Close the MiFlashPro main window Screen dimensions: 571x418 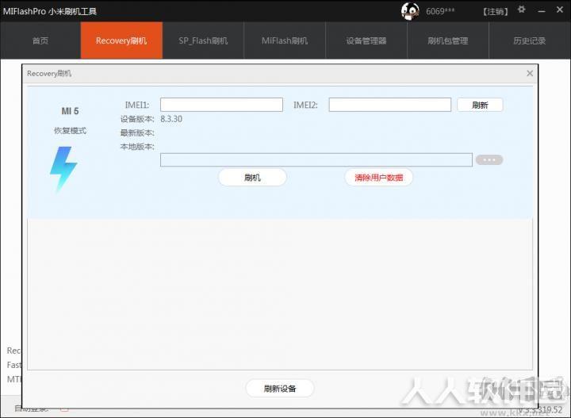(560, 10)
